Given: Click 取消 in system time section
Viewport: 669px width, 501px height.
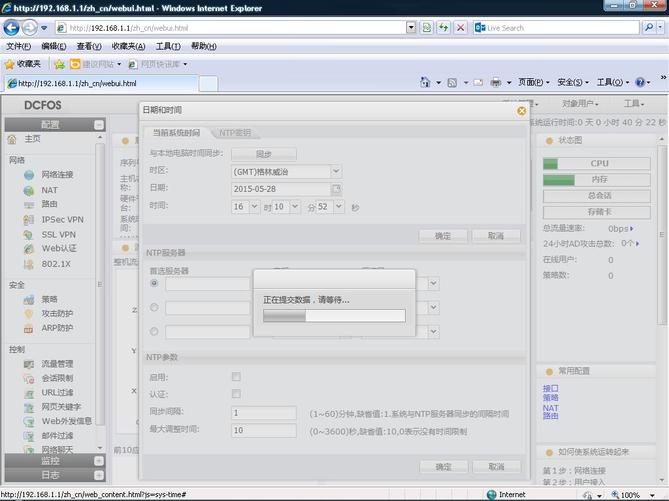Looking at the screenshot, I should coord(496,236).
